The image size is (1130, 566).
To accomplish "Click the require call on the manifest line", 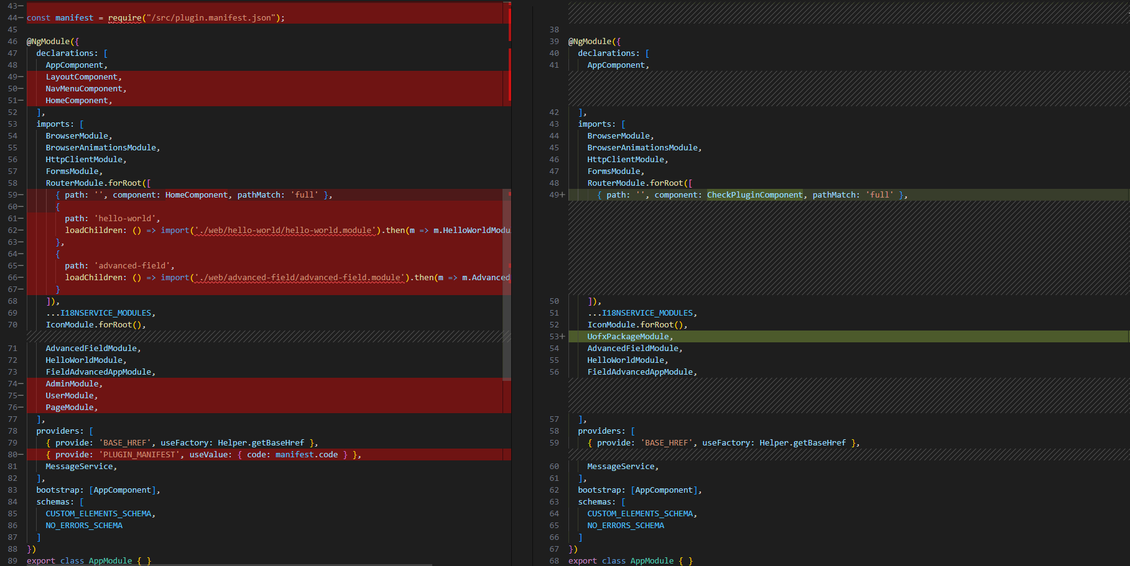I will click(125, 18).
